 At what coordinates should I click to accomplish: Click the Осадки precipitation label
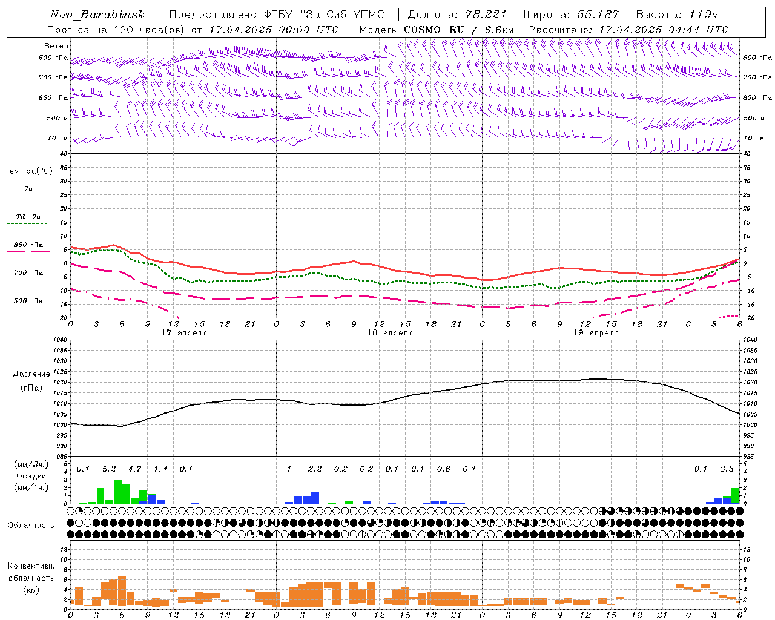click(31, 476)
